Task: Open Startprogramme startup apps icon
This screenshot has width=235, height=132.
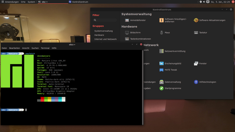Action: tap(161, 88)
